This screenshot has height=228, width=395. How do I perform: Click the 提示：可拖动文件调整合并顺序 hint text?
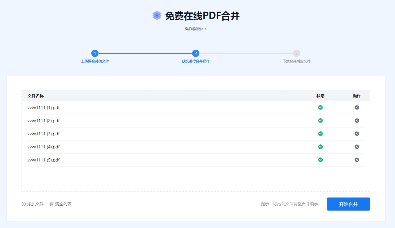[x=289, y=204]
